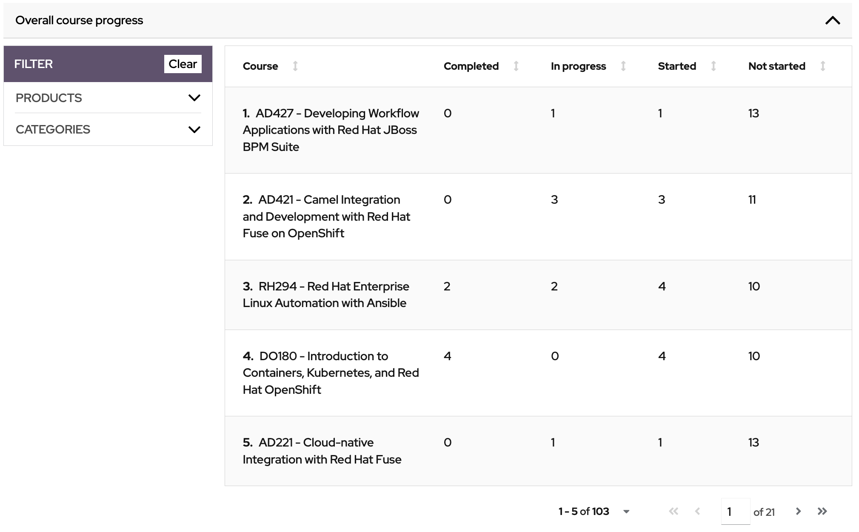Sort the Not started column
859x532 pixels.
[x=823, y=66]
